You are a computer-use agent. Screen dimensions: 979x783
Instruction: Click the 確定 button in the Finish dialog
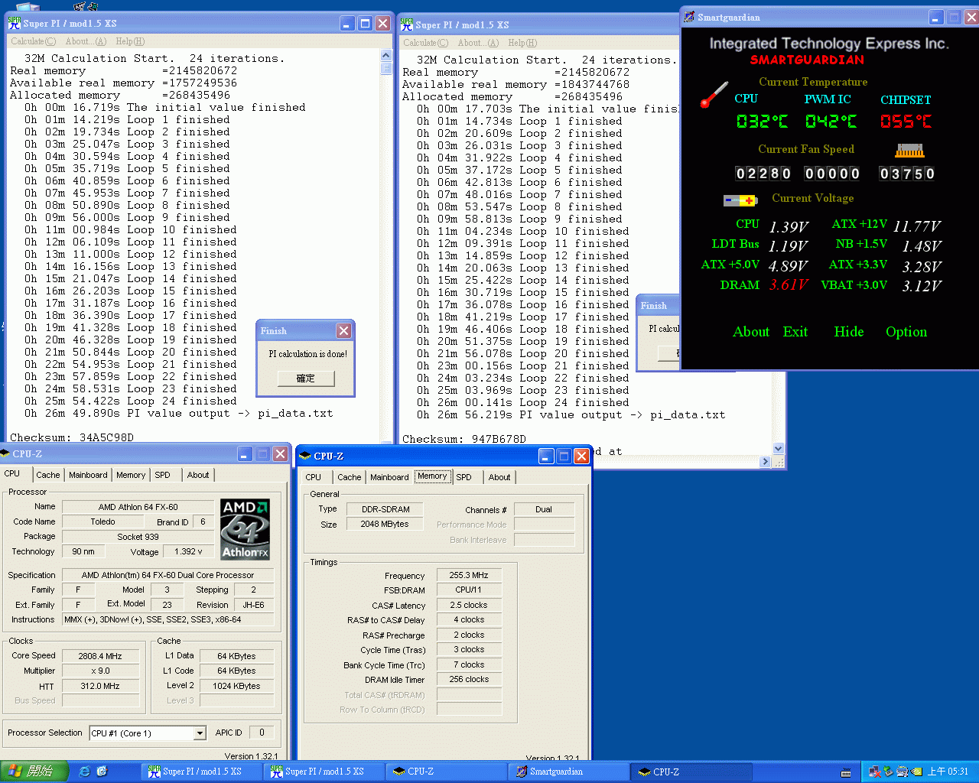pyautogui.click(x=306, y=378)
